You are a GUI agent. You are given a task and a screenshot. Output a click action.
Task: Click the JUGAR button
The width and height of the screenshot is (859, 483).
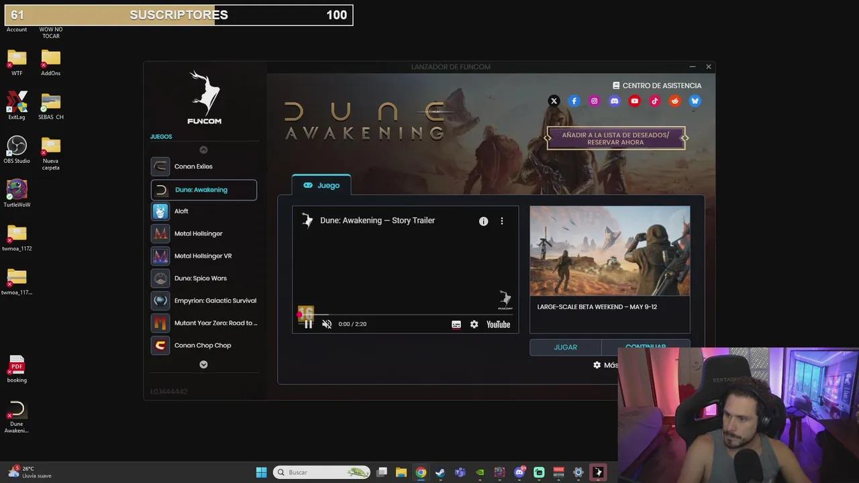566,347
